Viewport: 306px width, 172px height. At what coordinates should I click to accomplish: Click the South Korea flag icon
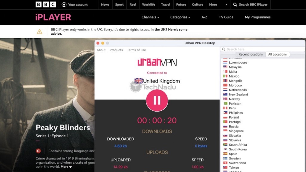tap(225, 149)
